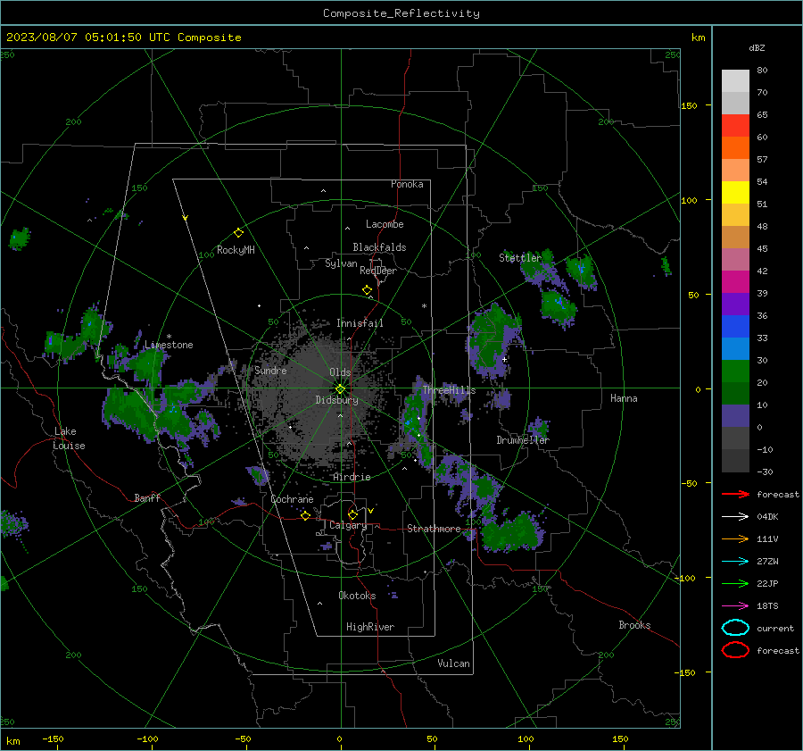This screenshot has height=751, width=803.
Task: Click the yellow diamond marker above Calgary
Action: click(x=352, y=514)
